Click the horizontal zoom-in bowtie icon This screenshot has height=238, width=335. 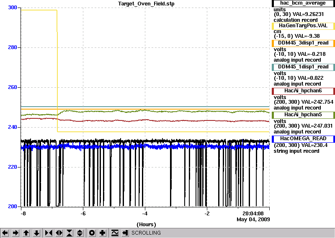(x=49, y=233)
